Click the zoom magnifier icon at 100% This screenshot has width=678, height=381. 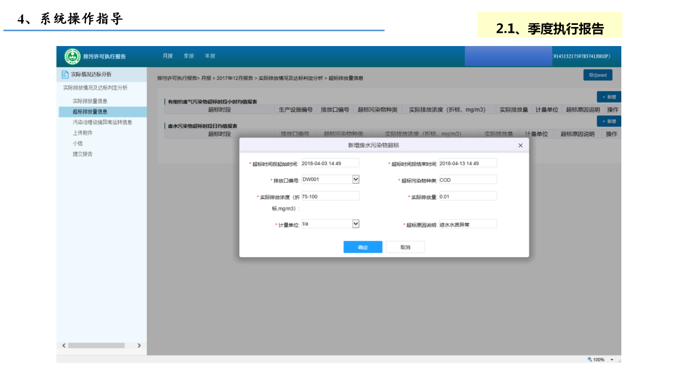tap(590, 359)
